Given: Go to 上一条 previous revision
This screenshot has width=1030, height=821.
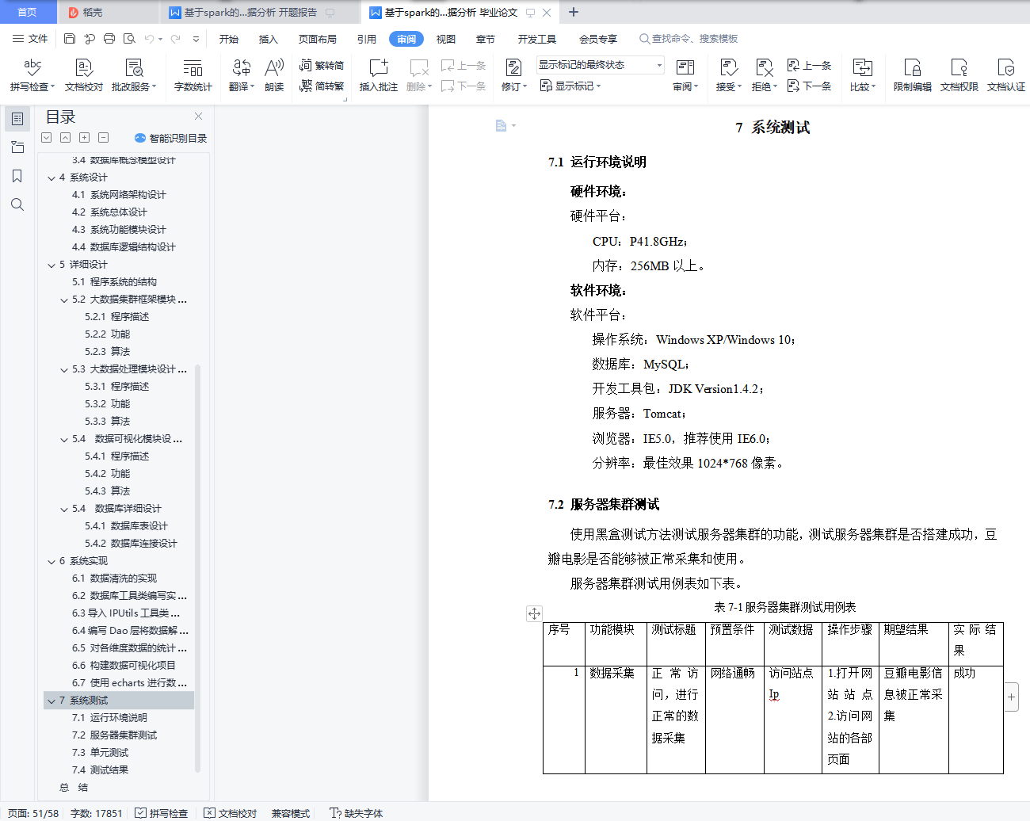Looking at the screenshot, I should pos(809,65).
